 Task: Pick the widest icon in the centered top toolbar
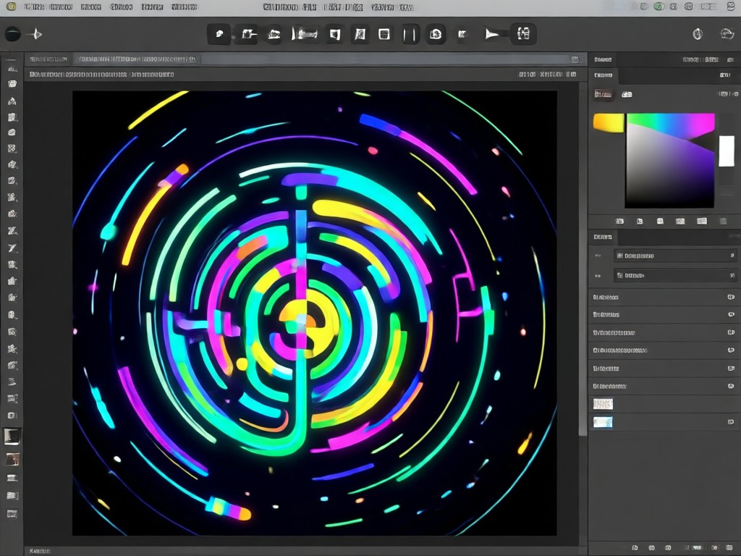click(x=305, y=34)
